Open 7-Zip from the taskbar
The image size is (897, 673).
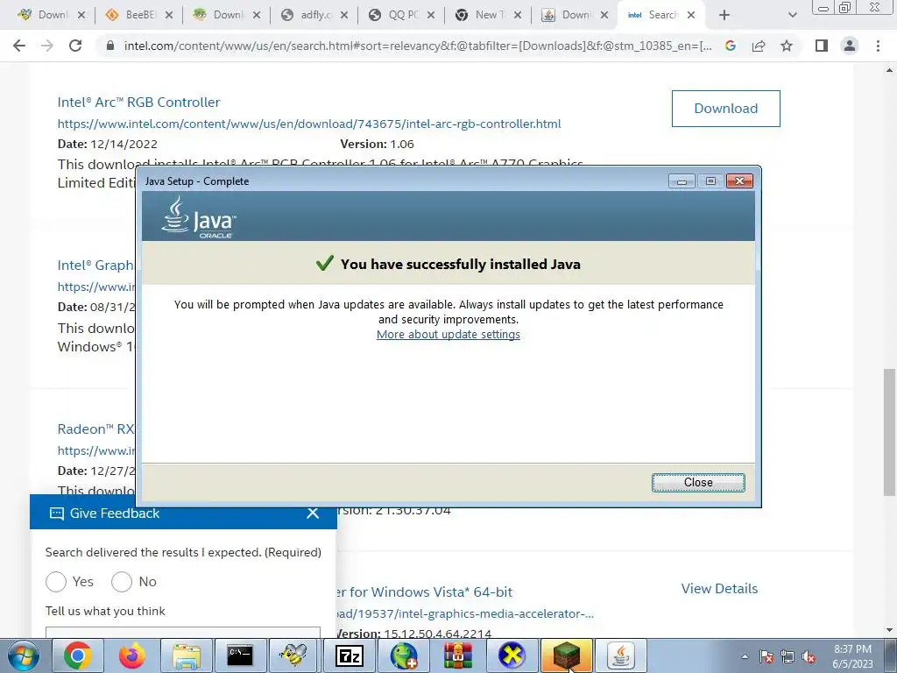(x=349, y=655)
